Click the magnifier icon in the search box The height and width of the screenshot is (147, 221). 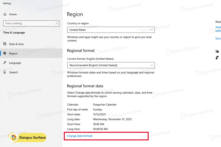[x=57, y=23]
